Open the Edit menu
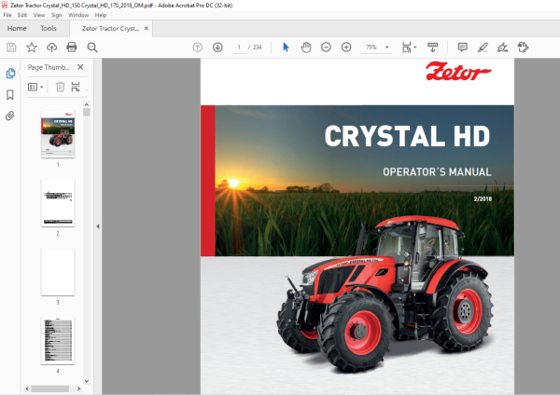Screen dimensions: 560x395 click(x=22, y=15)
